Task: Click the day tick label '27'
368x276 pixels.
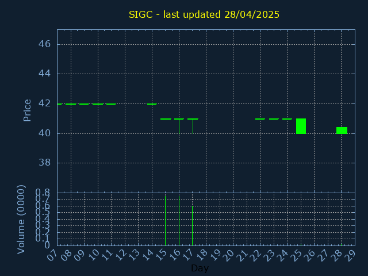Action: pos(323,255)
